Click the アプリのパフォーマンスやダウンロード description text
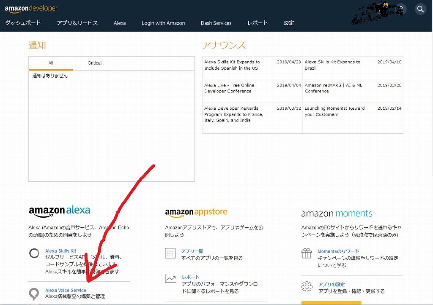Viewport: 433px width, 305px height. pyautogui.click(x=222, y=288)
